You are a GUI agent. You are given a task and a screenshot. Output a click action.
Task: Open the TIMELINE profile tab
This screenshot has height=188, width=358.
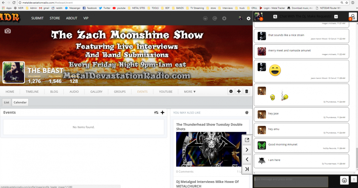coord(32,92)
